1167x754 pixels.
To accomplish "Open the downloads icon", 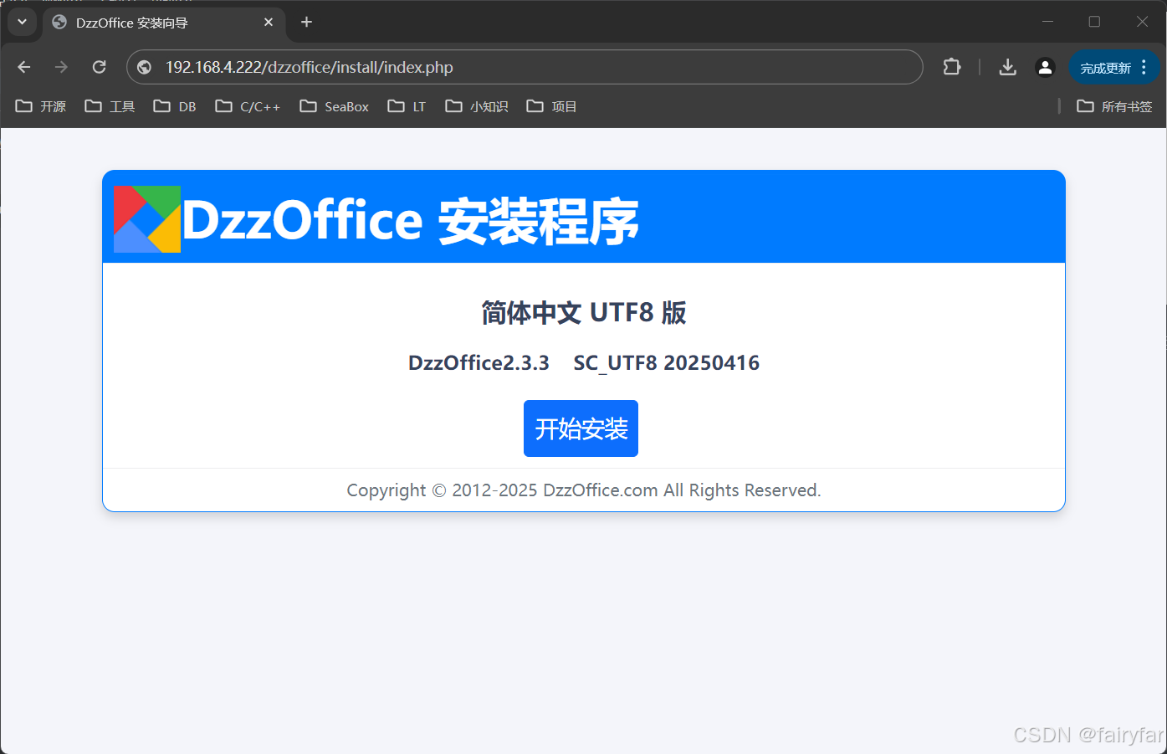I will pyautogui.click(x=1007, y=67).
